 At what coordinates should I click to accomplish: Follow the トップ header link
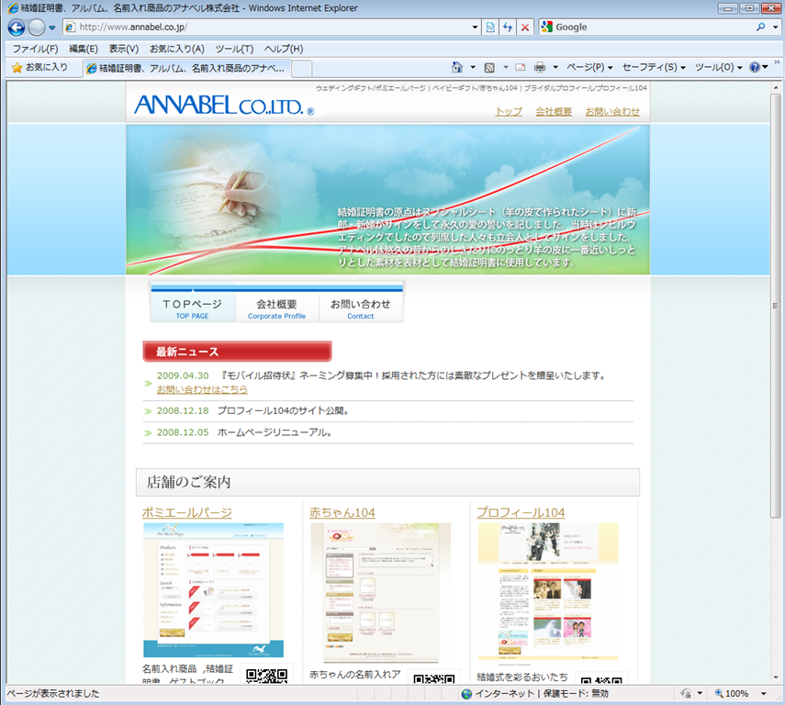click(x=509, y=111)
